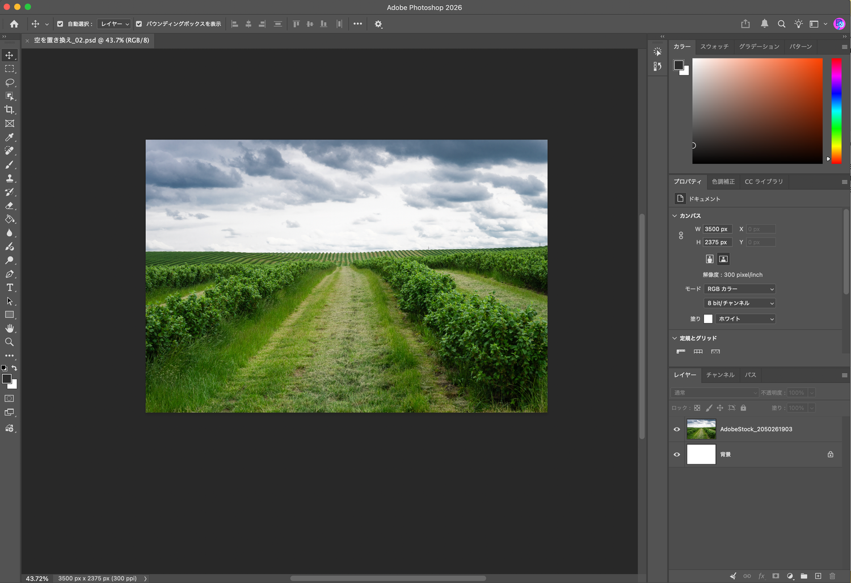Open the Move tool preset dropdown

coord(47,24)
